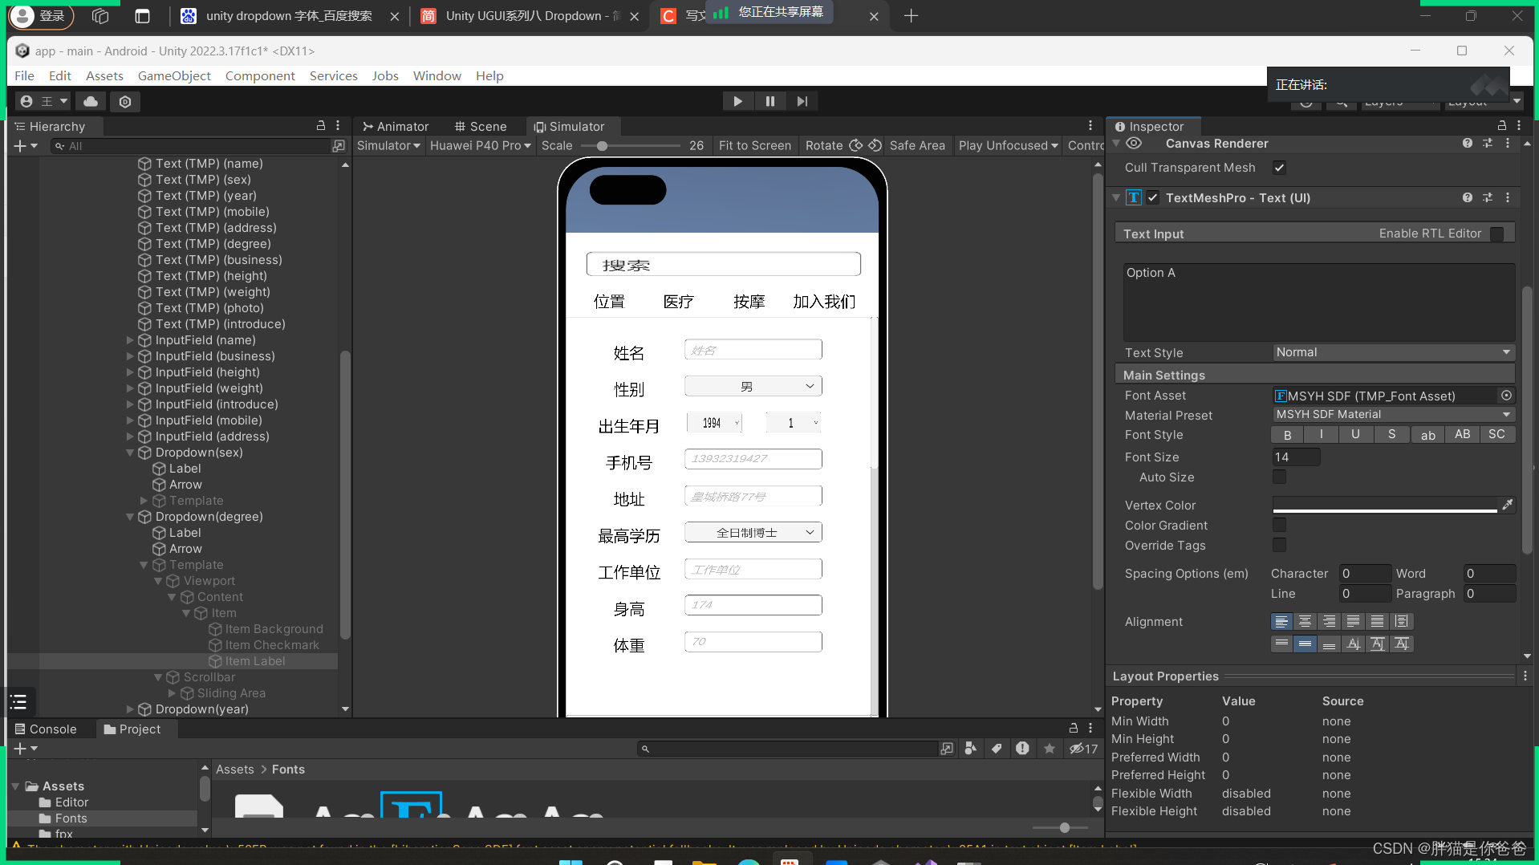Click the Step frame button
Image resolution: width=1539 pixels, height=865 pixels.
pos(802,101)
